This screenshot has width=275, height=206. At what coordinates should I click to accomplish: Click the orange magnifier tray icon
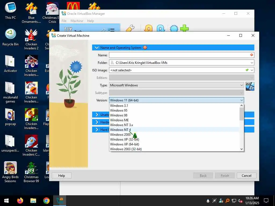pyautogui.click(x=227, y=201)
